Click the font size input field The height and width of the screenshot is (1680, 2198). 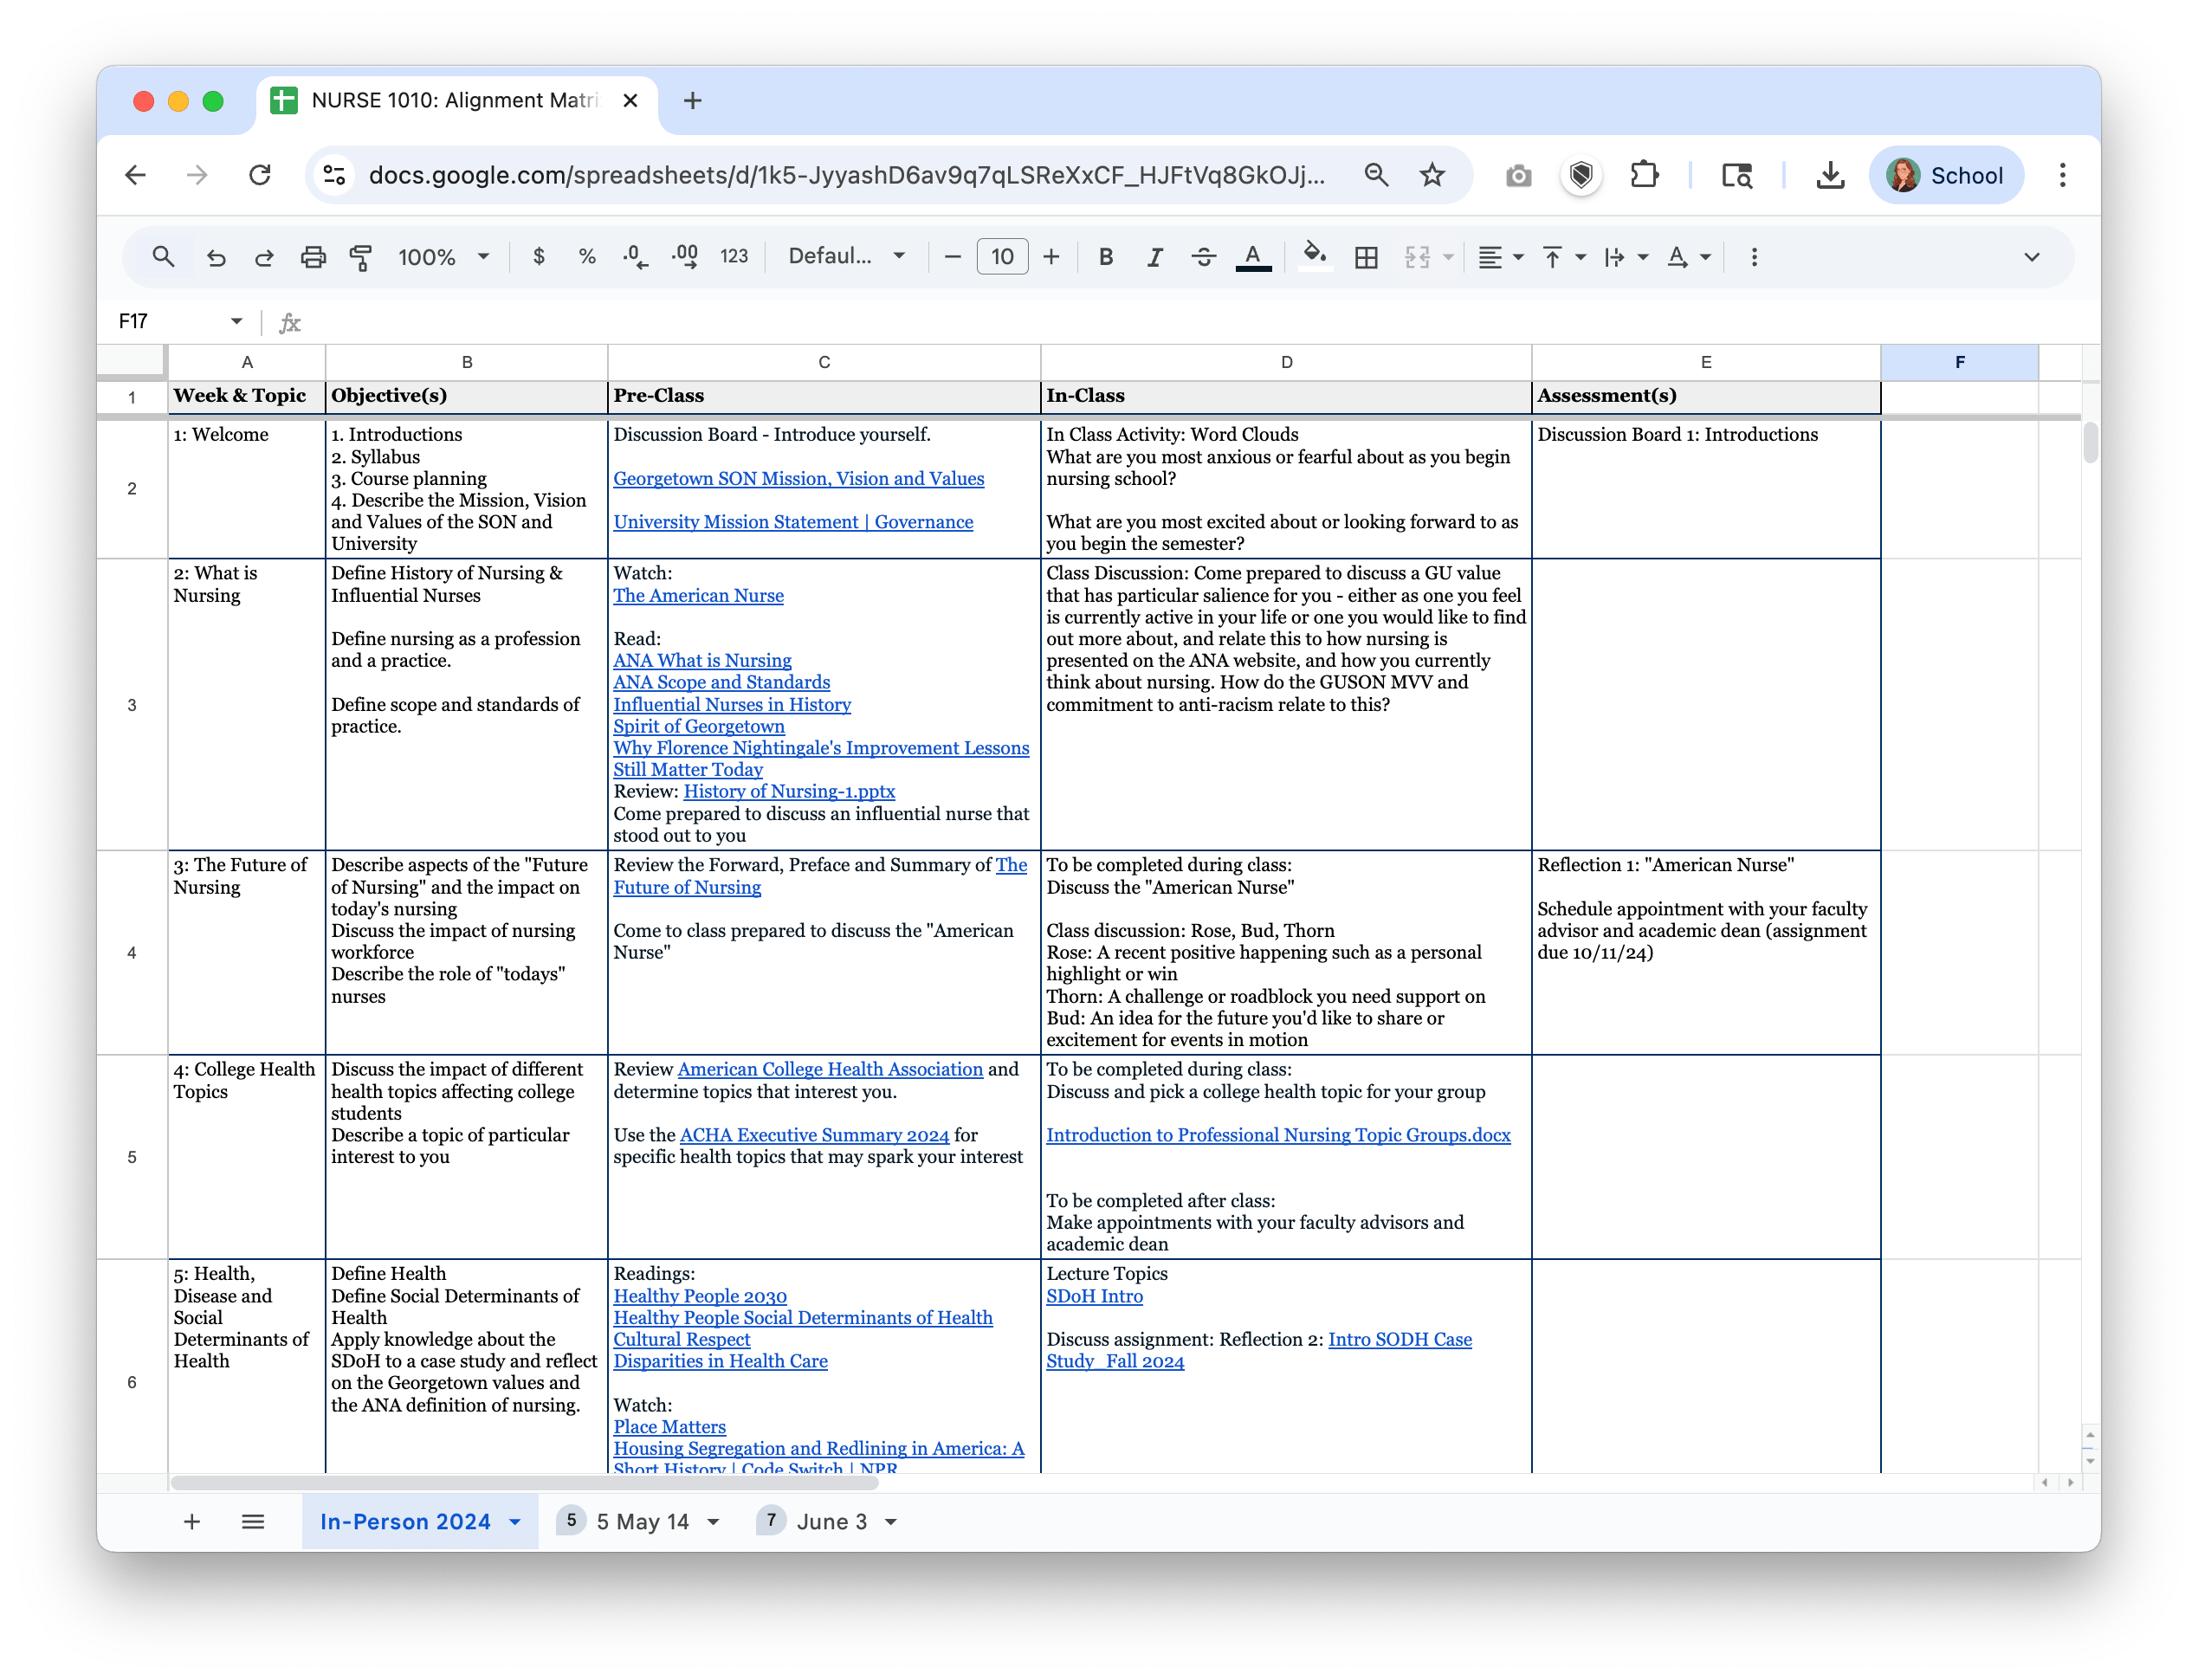click(x=1002, y=257)
